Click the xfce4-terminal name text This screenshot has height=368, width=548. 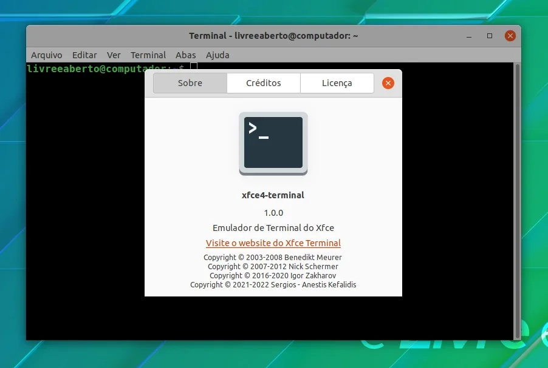[273, 195]
